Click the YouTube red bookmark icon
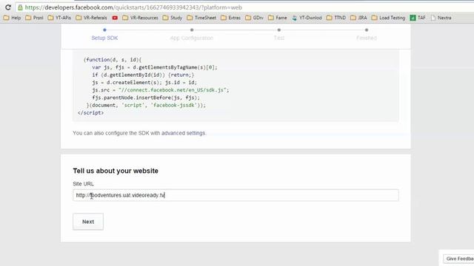The width and height of the screenshot is (474, 266). (x=115, y=18)
